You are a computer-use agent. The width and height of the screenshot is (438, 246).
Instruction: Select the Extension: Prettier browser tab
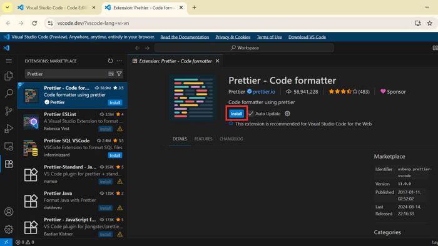coord(144,7)
